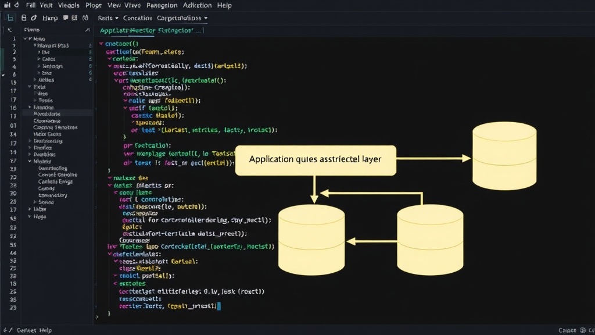The height and width of the screenshot is (335, 595).
Task: Click the chat bubble icon in toolbar
Action: (x=66, y=17)
